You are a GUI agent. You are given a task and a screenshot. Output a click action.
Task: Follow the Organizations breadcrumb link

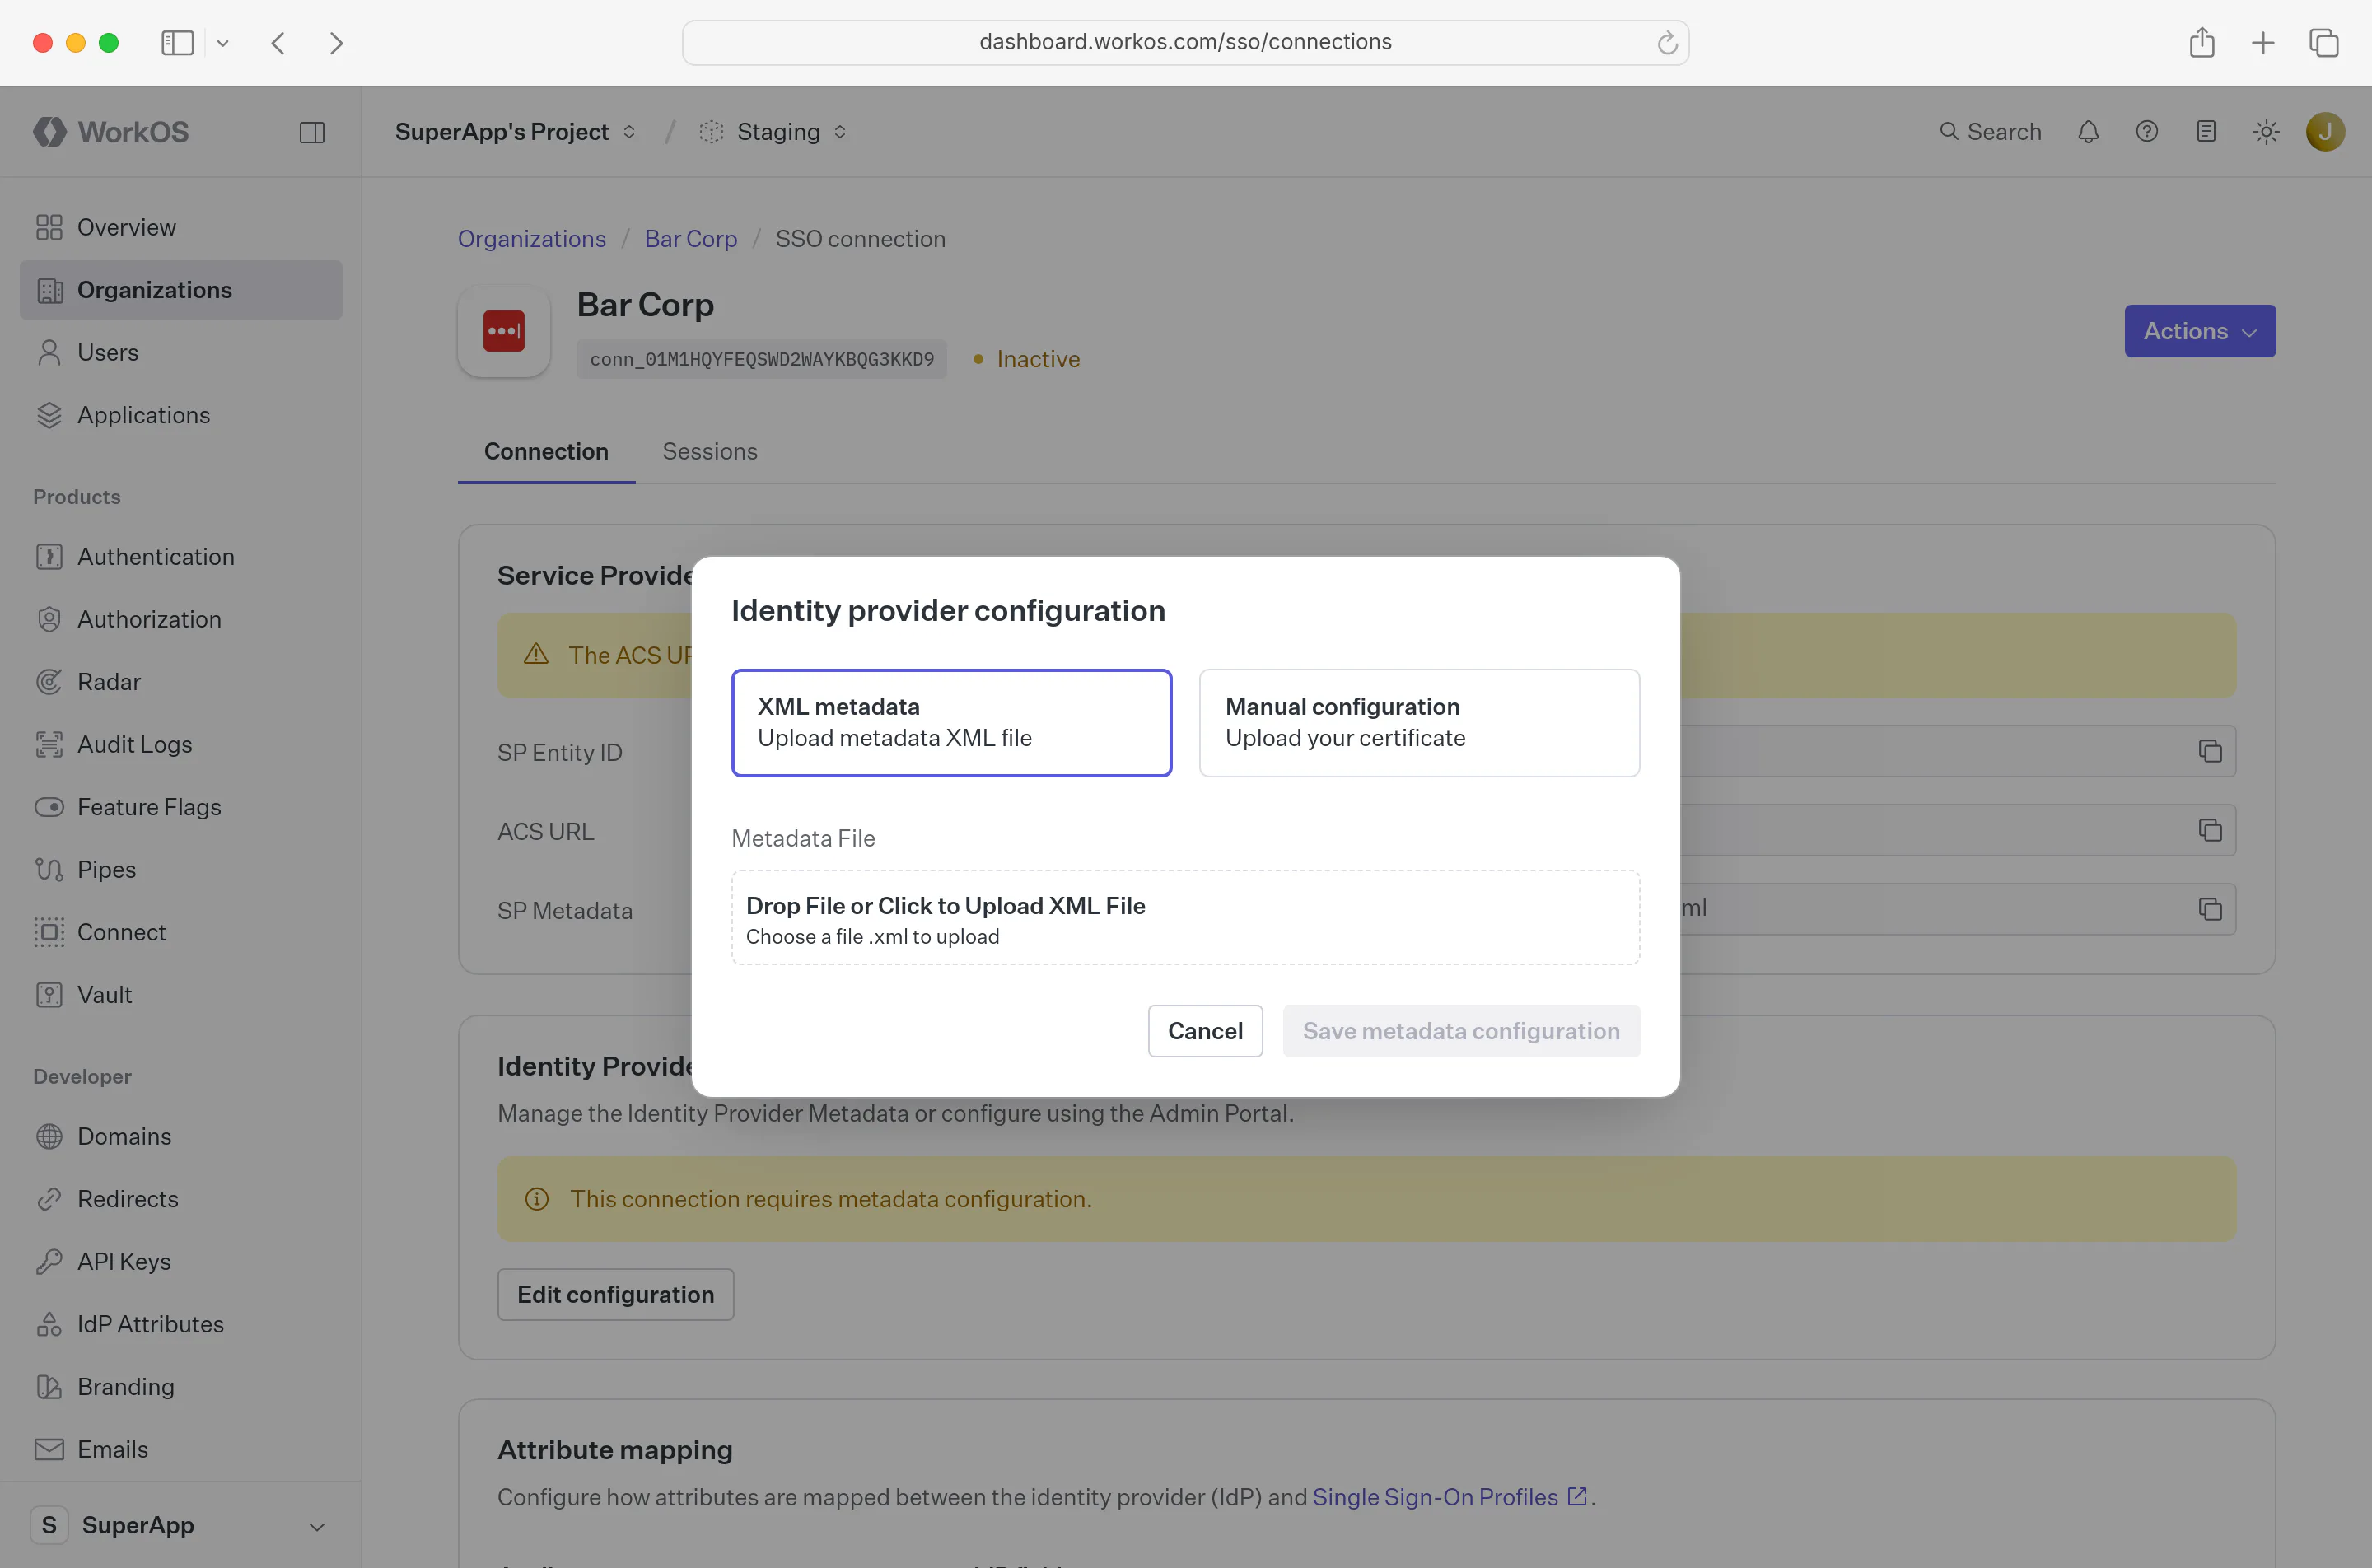click(532, 238)
